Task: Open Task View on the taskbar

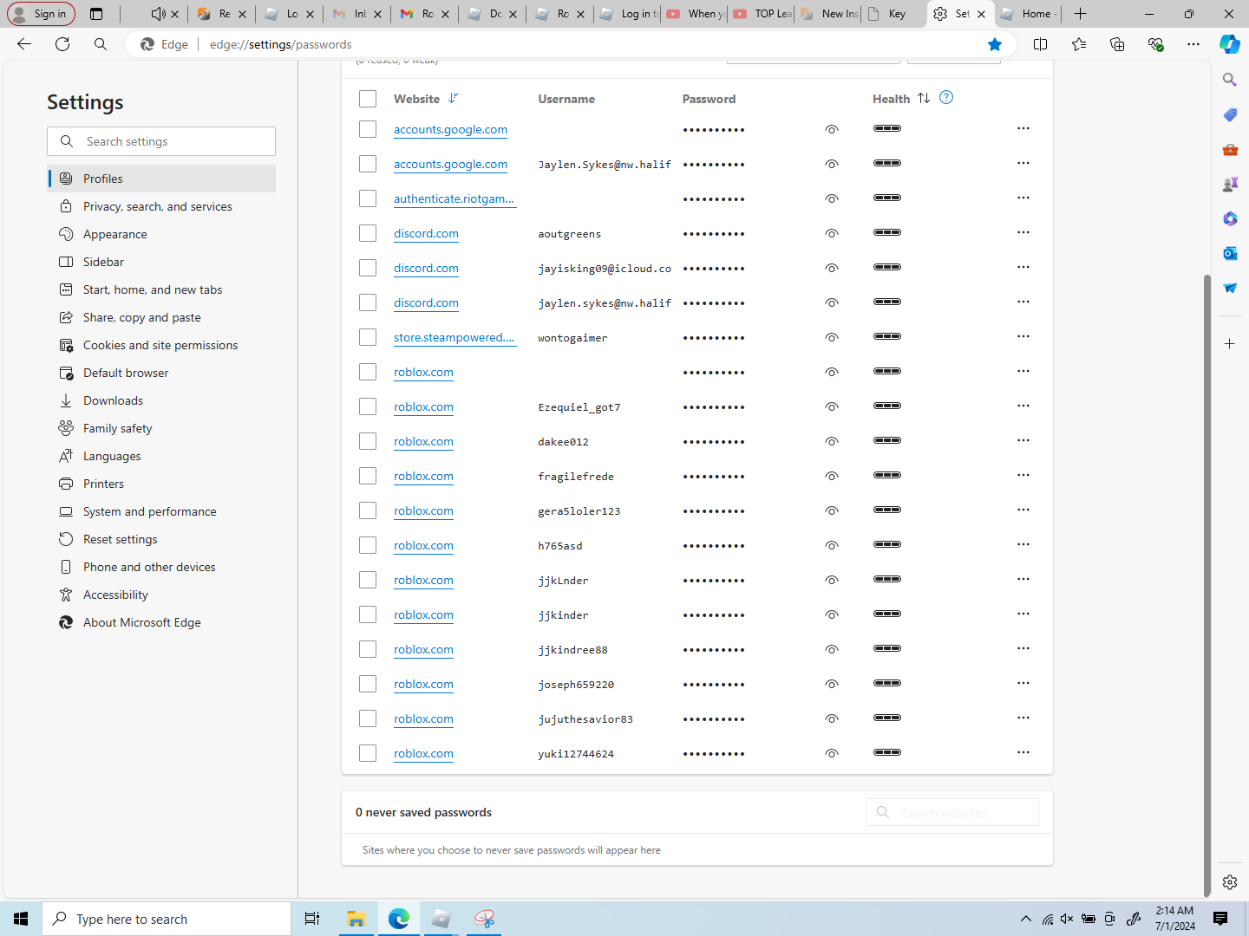Action: (x=312, y=919)
